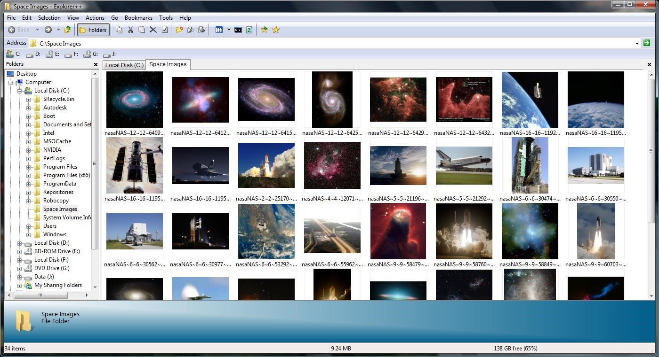The width and height of the screenshot is (659, 357).
Task: Switch to the Local Disk (C:) tab
Action: point(124,65)
